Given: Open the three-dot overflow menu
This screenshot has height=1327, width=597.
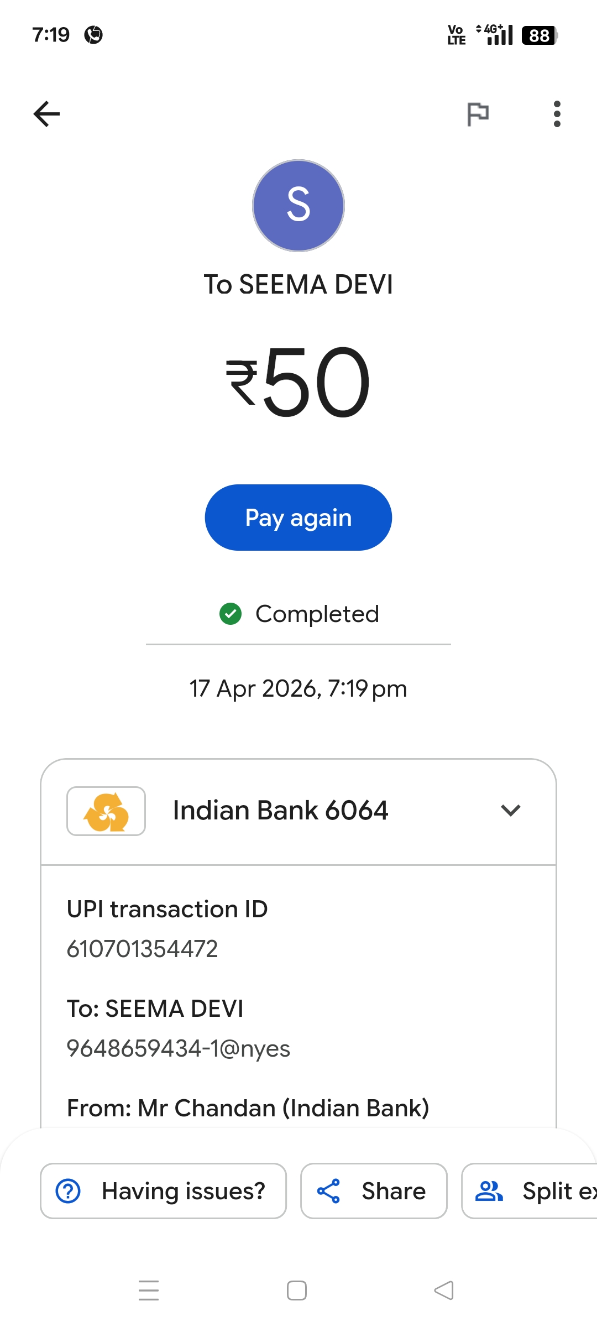Looking at the screenshot, I should click(557, 114).
